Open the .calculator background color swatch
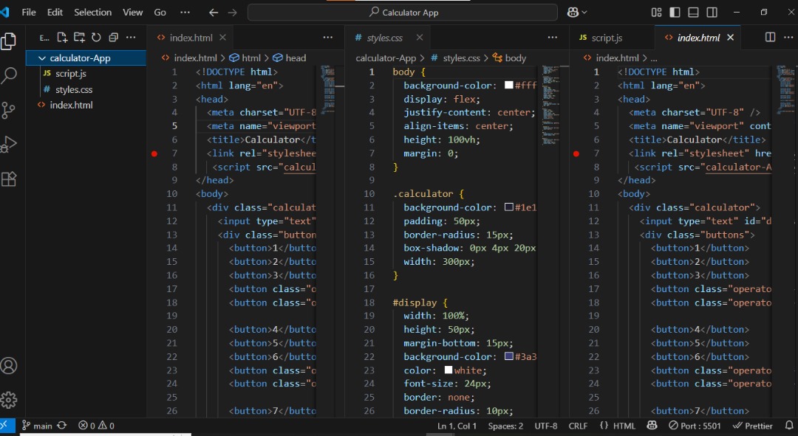This screenshot has height=436, width=798. 508,207
